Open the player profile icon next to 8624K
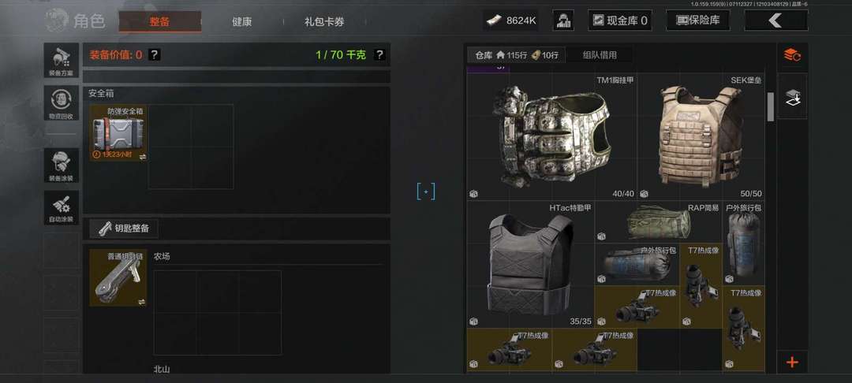 563,20
